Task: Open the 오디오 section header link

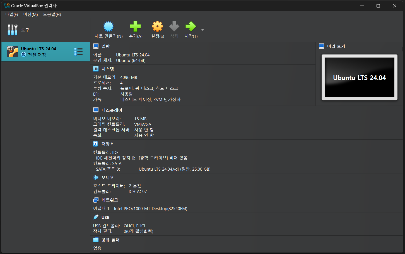Action: [108, 177]
